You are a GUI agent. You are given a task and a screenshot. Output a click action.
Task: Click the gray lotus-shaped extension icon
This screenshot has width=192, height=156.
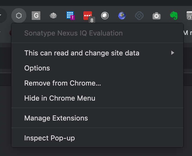coord(53,16)
